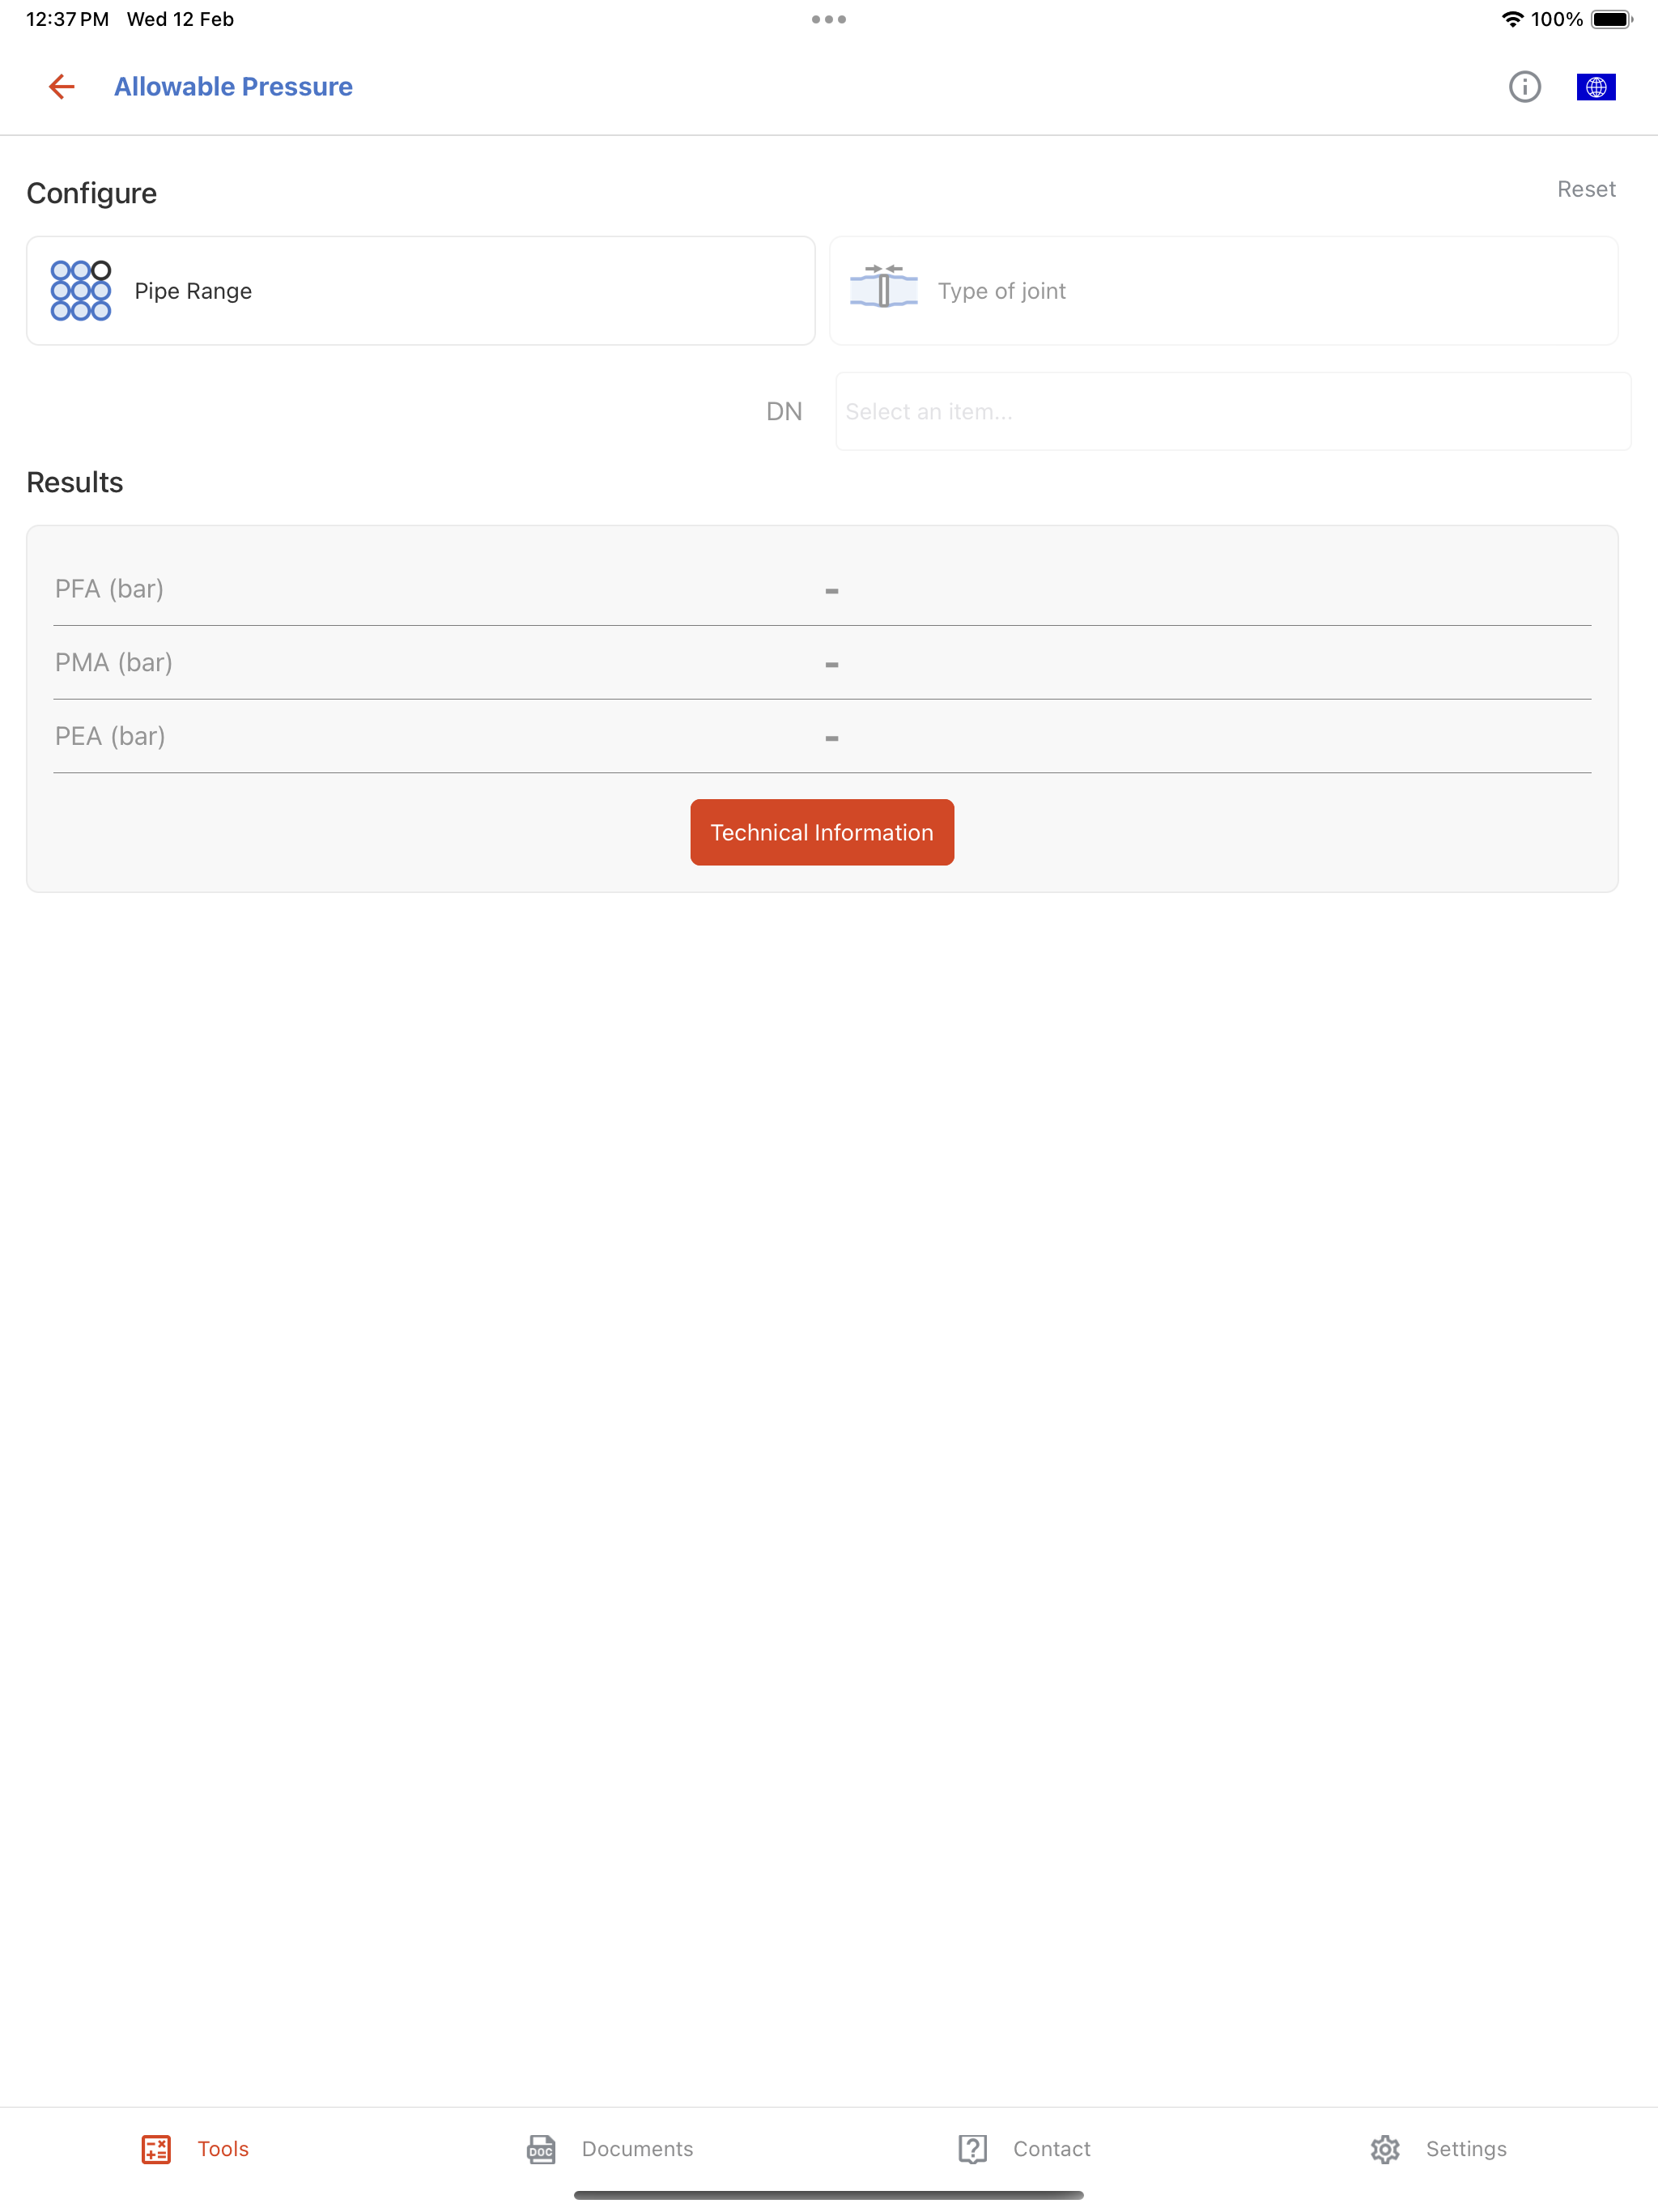Viewport: 1658px width, 2212px height.
Task: Open the Settings gear icon
Action: pyautogui.click(x=1386, y=2148)
